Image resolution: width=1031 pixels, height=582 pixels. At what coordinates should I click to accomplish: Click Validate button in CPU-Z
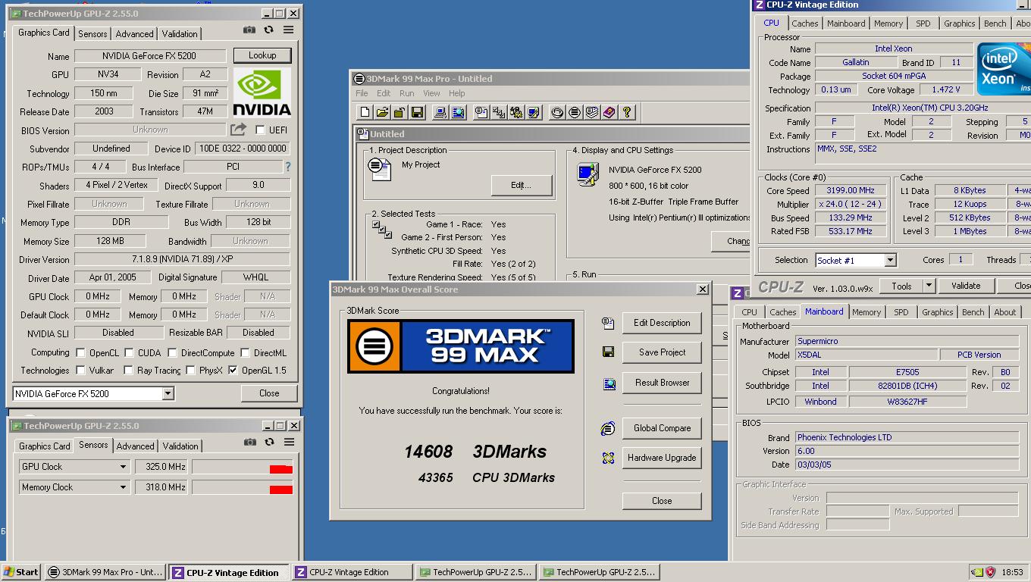pyautogui.click(x=965, y=286)
